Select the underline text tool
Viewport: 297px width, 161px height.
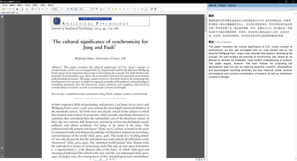(x=123, y=9)
